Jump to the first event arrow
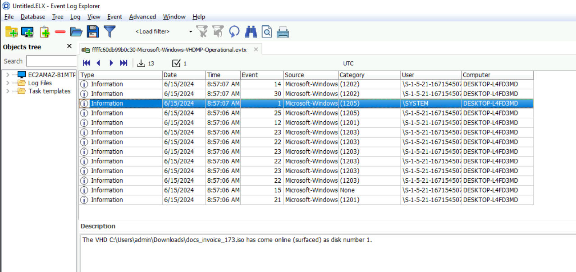The height and width of the screenshot is (272, 576). tap(87, 63)
